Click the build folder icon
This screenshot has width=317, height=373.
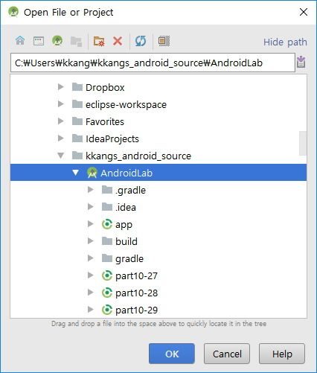point(107,241)
